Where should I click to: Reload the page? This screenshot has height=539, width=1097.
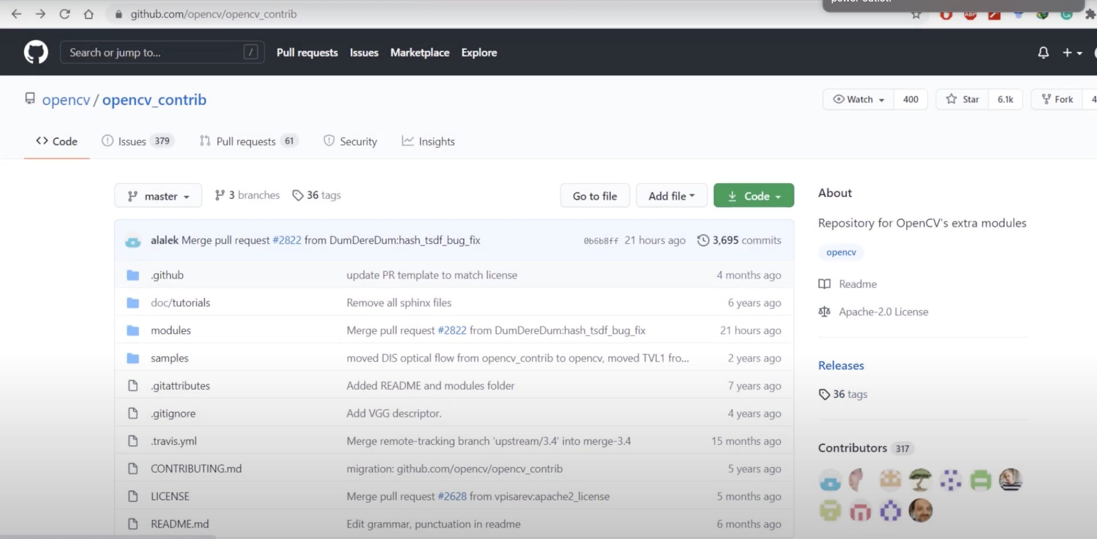tap(64, 14)
